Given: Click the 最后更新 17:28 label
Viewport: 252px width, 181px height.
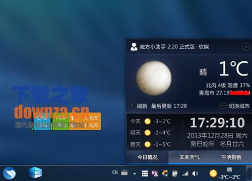Looking at the screenshot, I should 169,106.
